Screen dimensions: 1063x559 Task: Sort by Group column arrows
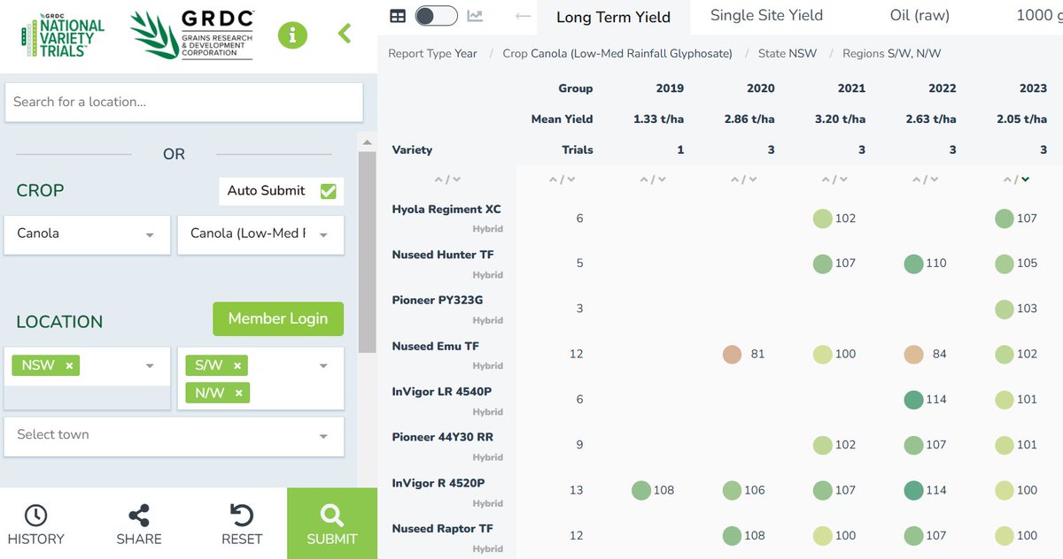(x=562, y=180)
